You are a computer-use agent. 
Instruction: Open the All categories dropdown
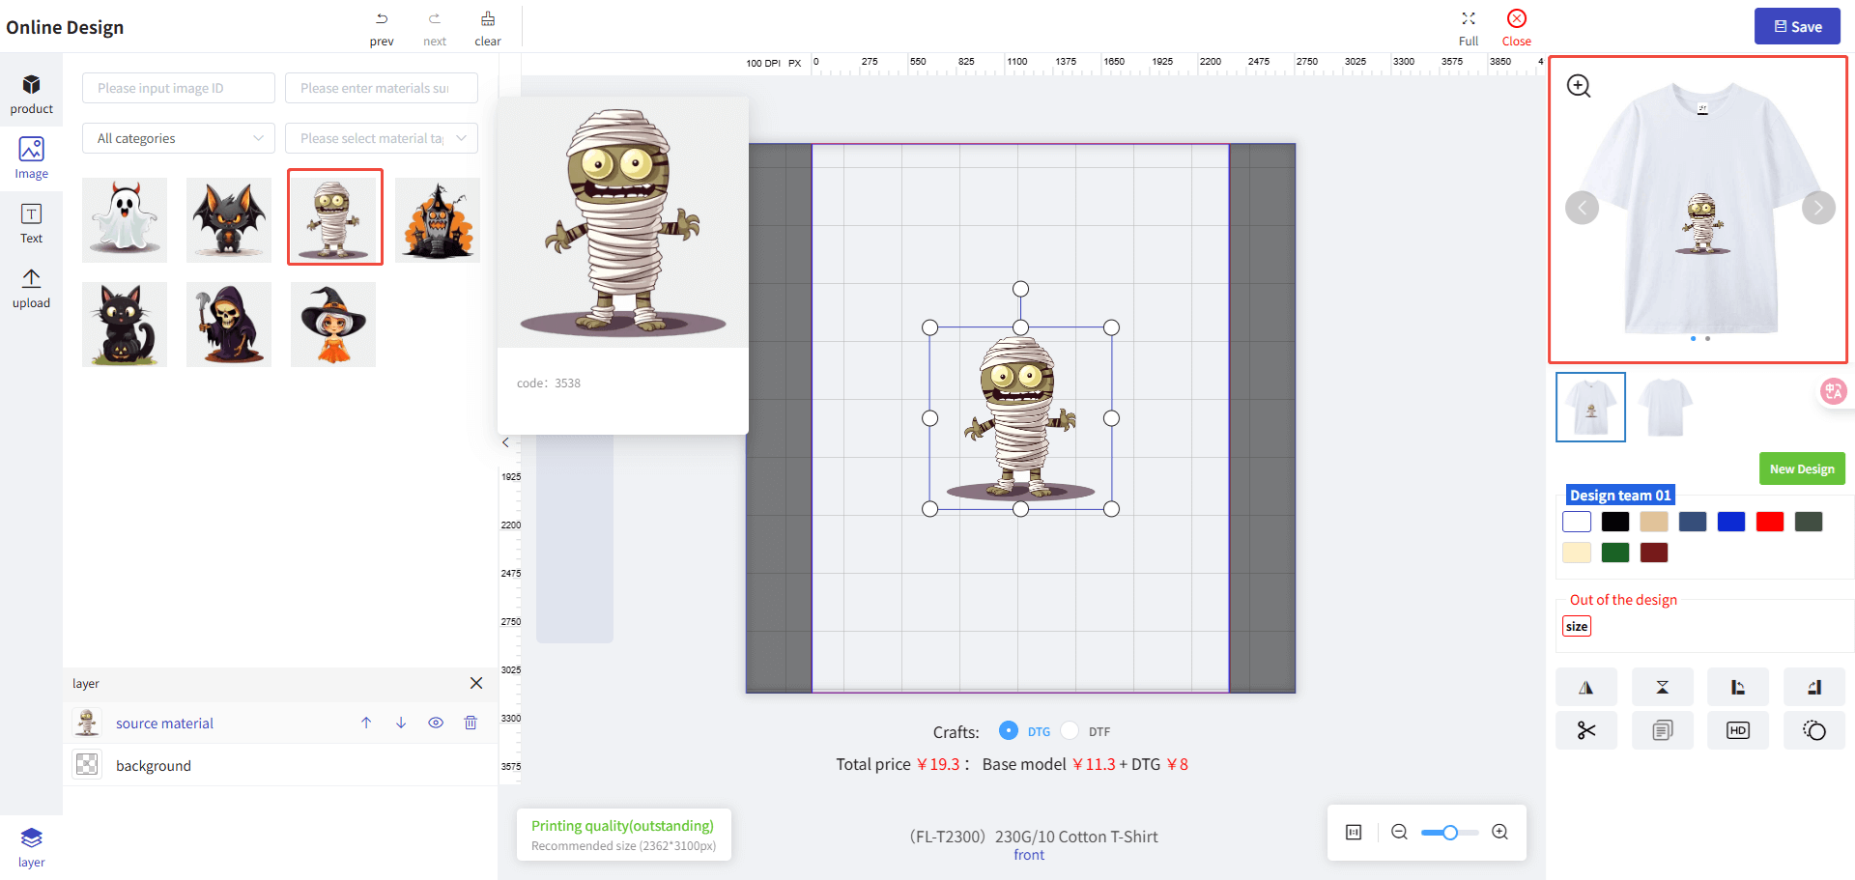179,138
